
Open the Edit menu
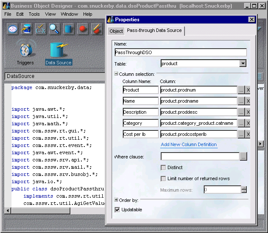[20, 14]
